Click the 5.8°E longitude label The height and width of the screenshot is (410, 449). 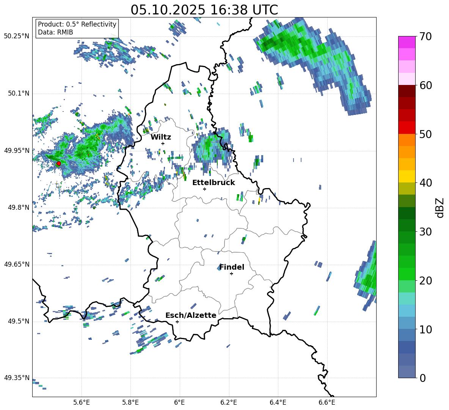(x=130, y=402)
